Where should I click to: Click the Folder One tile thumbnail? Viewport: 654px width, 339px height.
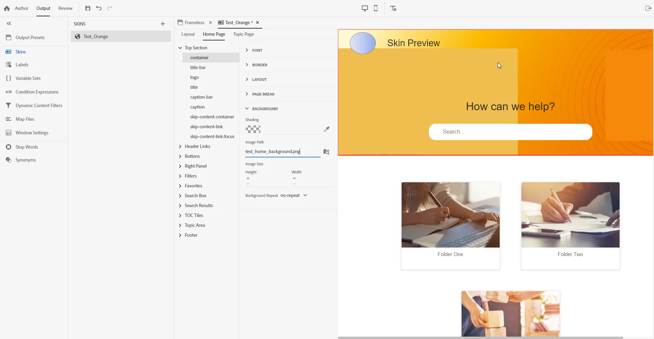coord(450,215)
